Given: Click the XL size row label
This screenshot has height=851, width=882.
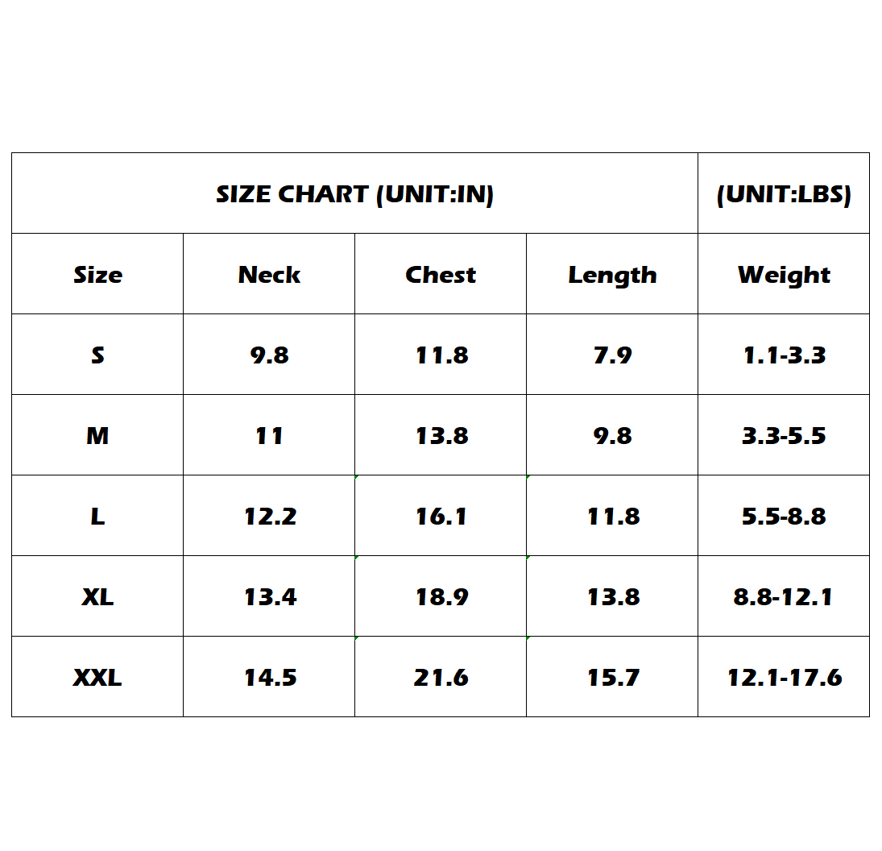Looking at the screenshot, I should [x=97, y=596].
